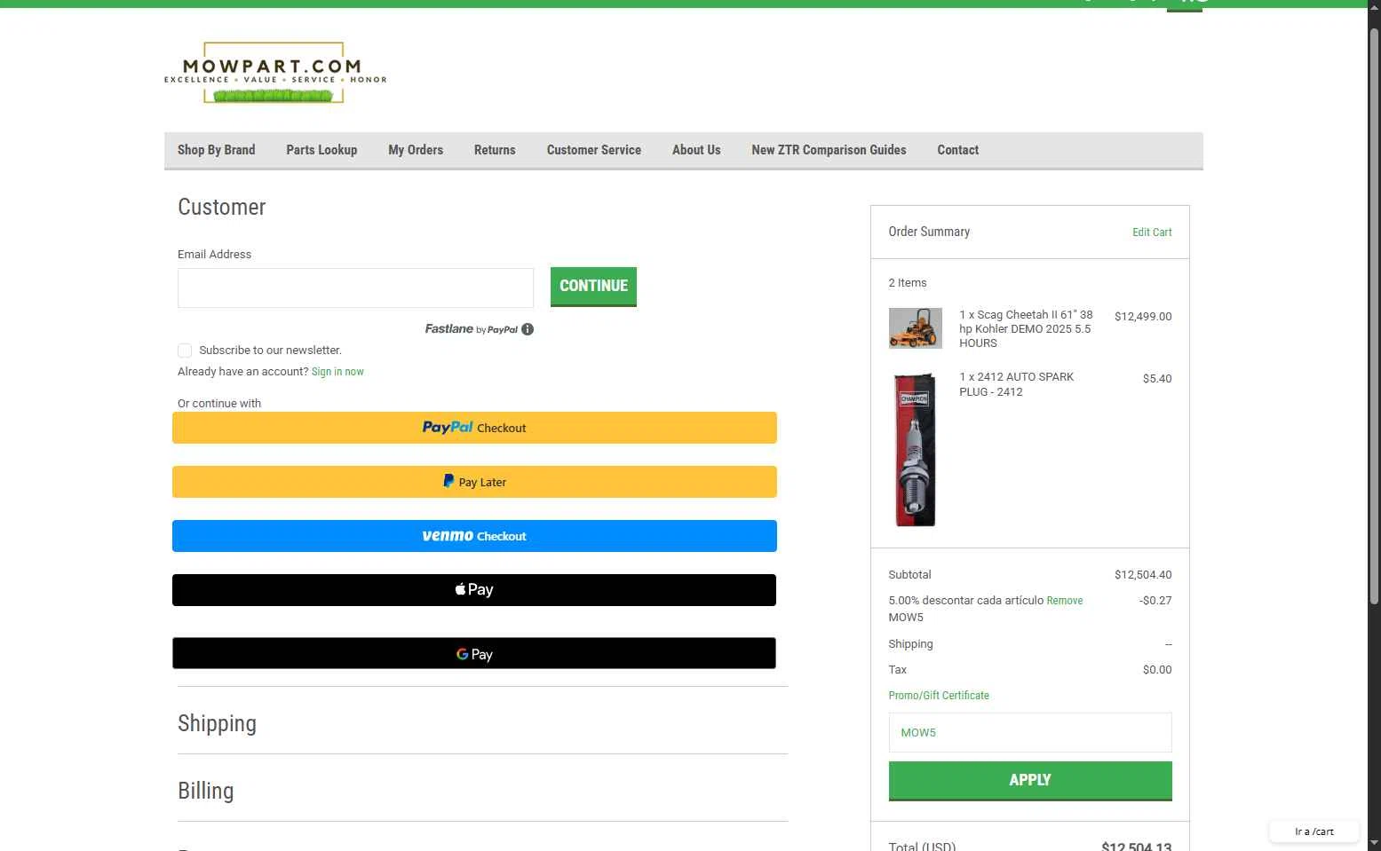
Task: Click the Champion spark plug thumbnail
Action: pos(915,450)
